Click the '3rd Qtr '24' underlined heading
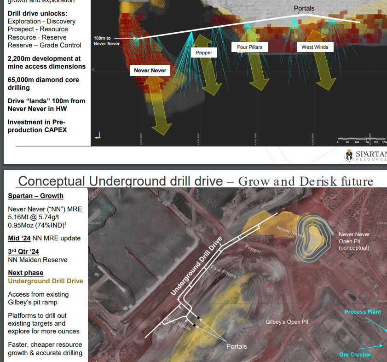This screenshot has height=362, width=387. click(x=23, y=251)
